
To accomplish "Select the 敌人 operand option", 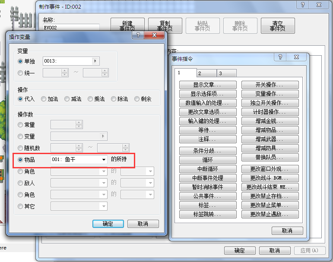I will [x=20, y=183].
